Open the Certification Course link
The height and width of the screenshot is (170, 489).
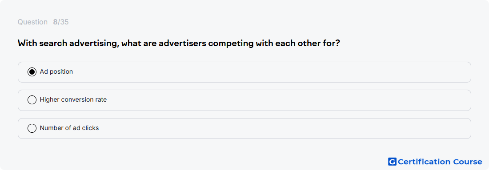(x=435, y=162)
